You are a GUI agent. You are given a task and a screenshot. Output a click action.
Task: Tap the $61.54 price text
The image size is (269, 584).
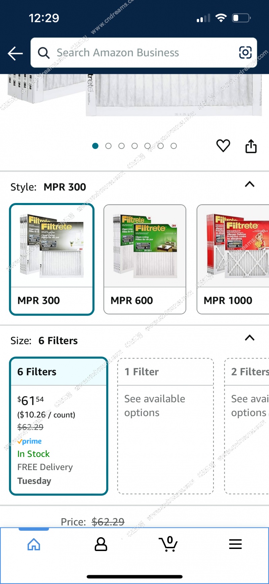pyautogui.click(x=31, y=401)
